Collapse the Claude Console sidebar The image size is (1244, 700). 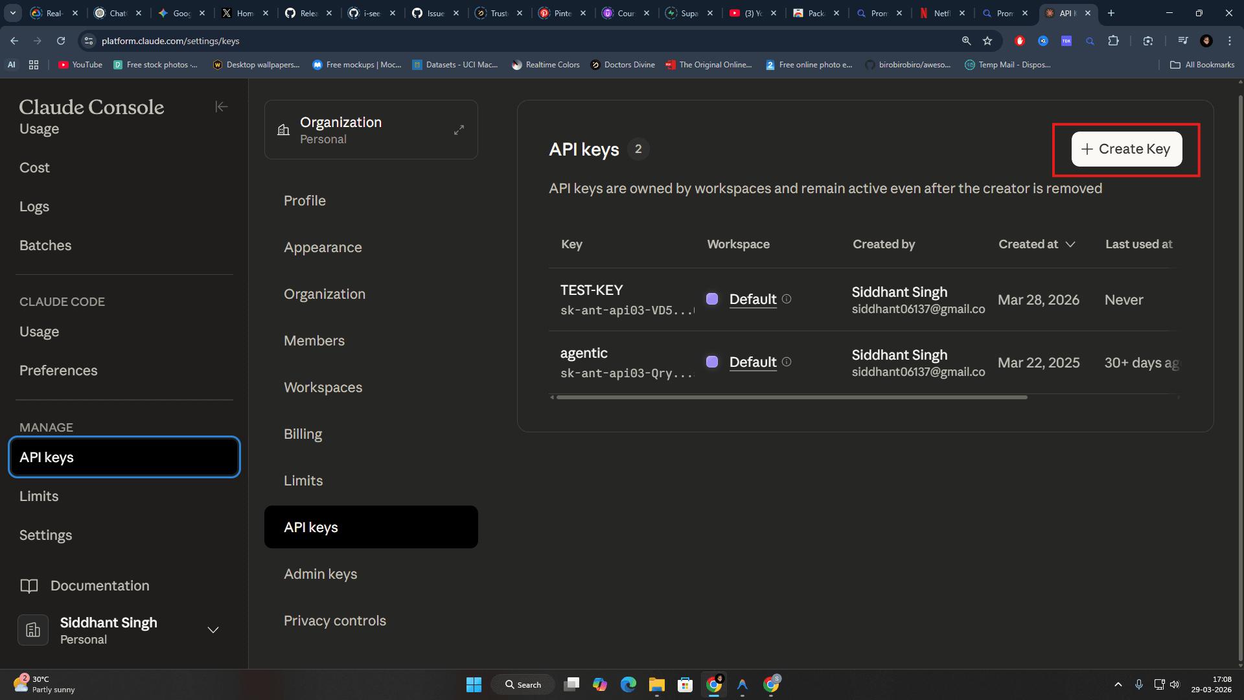point(221,106)
